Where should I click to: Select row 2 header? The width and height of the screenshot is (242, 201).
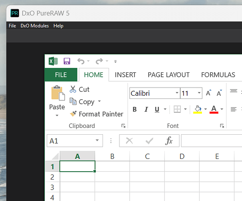[52, 177]
